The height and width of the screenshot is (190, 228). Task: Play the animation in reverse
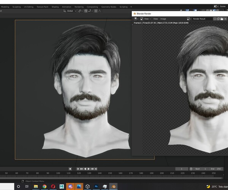point(85,169)
